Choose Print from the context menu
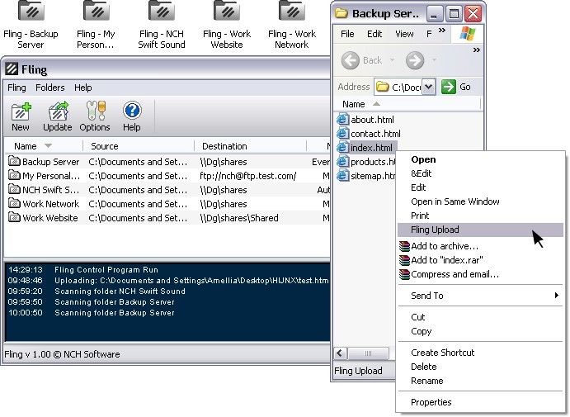570x417 pixels. point(480,216)
